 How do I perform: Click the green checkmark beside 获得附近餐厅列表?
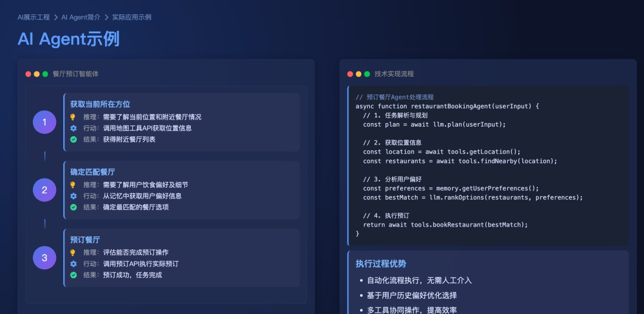click(73, 139)
